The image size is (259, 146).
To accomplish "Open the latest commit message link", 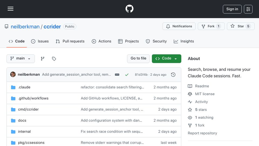I will click(76, 75).
